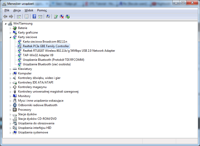The image size is (200, 146).
Task: Select Stacje dysków CD-ROM/DVD label
Action: click(x=37, y=119)
